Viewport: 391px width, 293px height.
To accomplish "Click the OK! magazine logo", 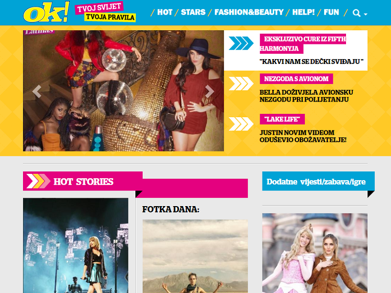I will click(46, 12).
